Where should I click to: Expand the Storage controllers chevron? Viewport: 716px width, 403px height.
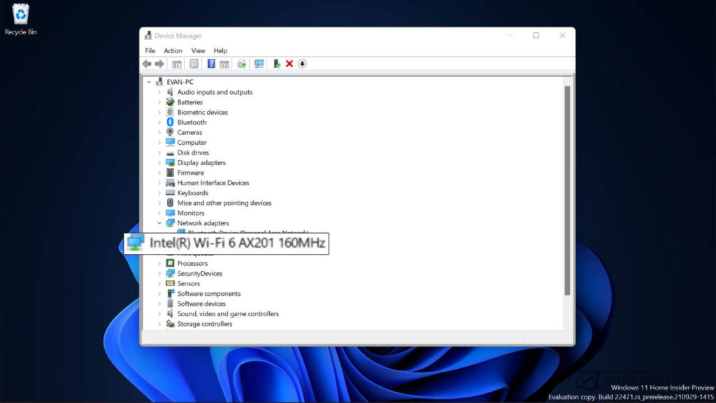coord(159,323)
